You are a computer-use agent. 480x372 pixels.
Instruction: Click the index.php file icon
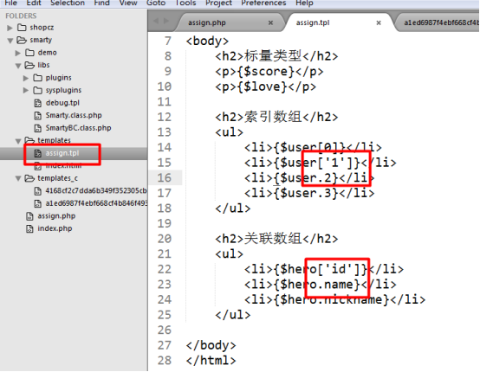[x=29, y=228]
